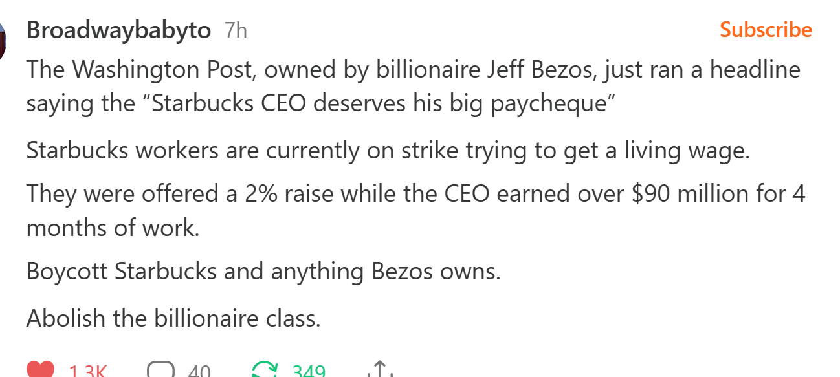Open the post via the 7h timestamp

click(x=236, y=30)
